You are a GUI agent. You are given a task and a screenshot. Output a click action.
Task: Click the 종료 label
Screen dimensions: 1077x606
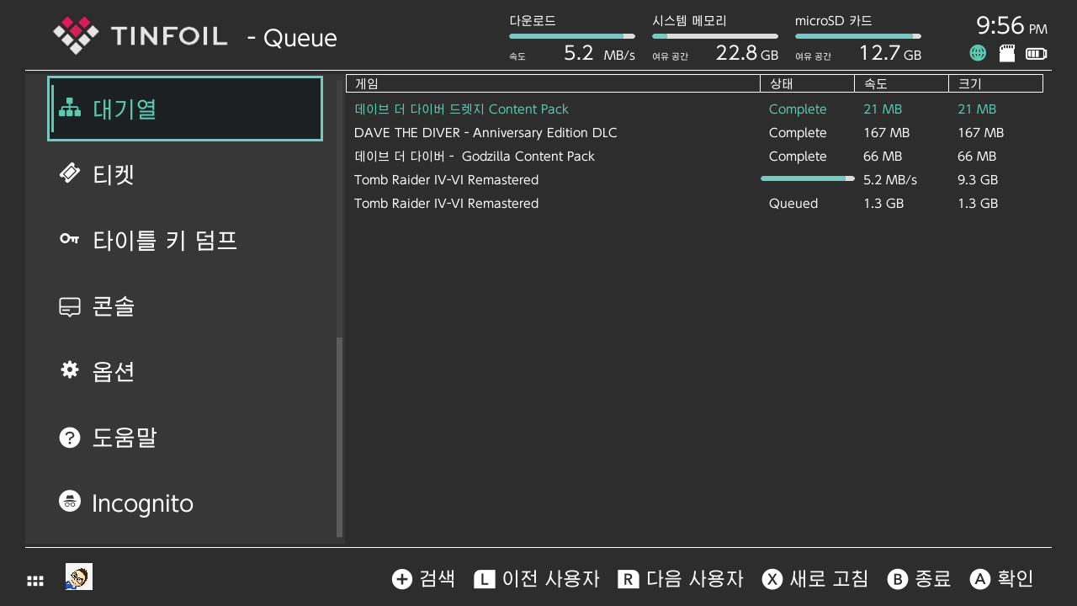[x=933, y=579]
